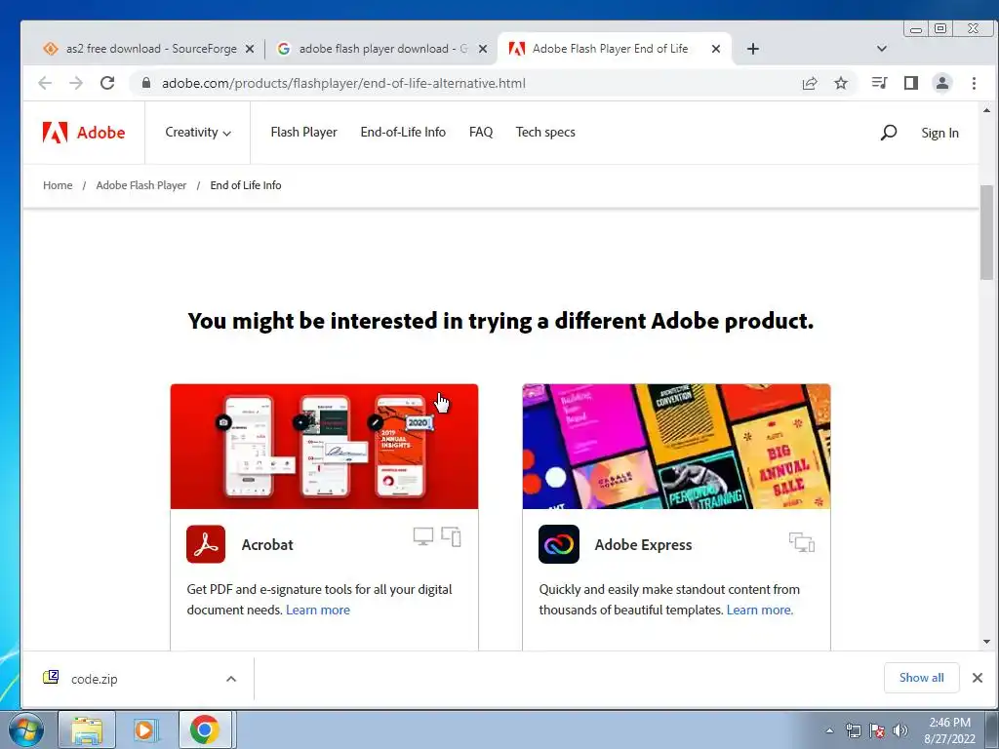Click the Adobe logo icon
Viewport: 999px width, 749px height.
pos(56,133)
